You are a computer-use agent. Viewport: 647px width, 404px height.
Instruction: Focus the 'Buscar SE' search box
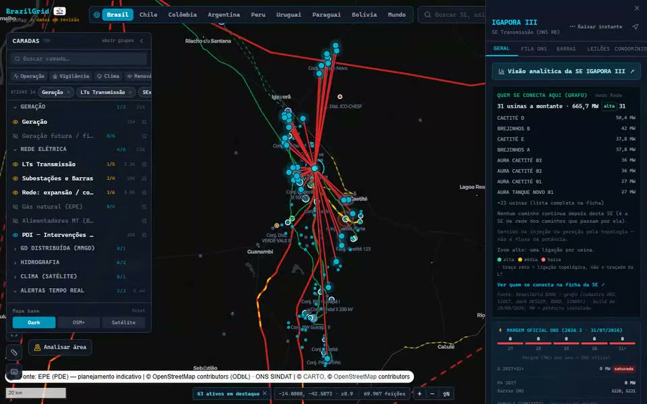click(x=453, y=15)
